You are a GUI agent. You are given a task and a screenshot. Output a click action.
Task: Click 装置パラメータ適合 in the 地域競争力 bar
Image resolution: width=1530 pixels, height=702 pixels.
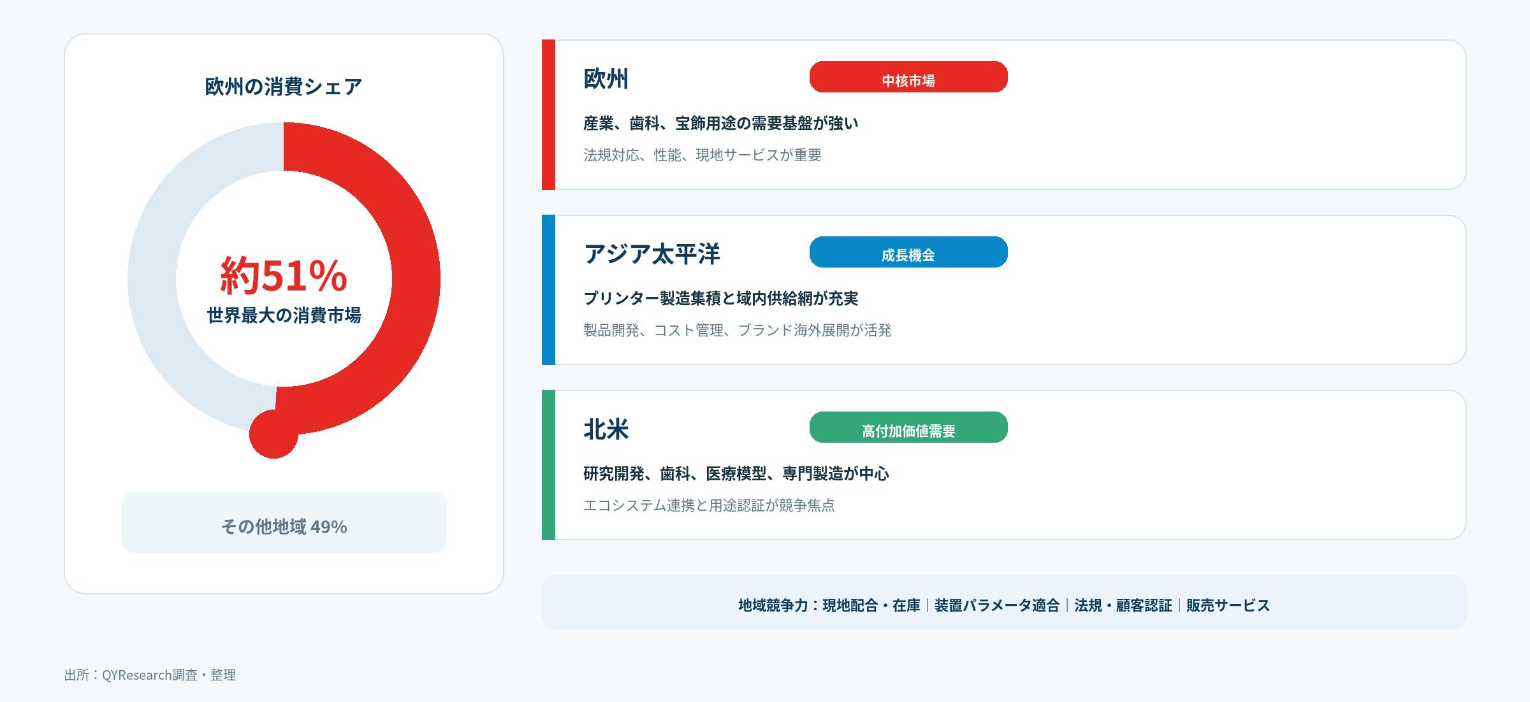coord(997,605)
